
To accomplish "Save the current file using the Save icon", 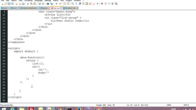I will pyautogui.click(x=9, y=4).
